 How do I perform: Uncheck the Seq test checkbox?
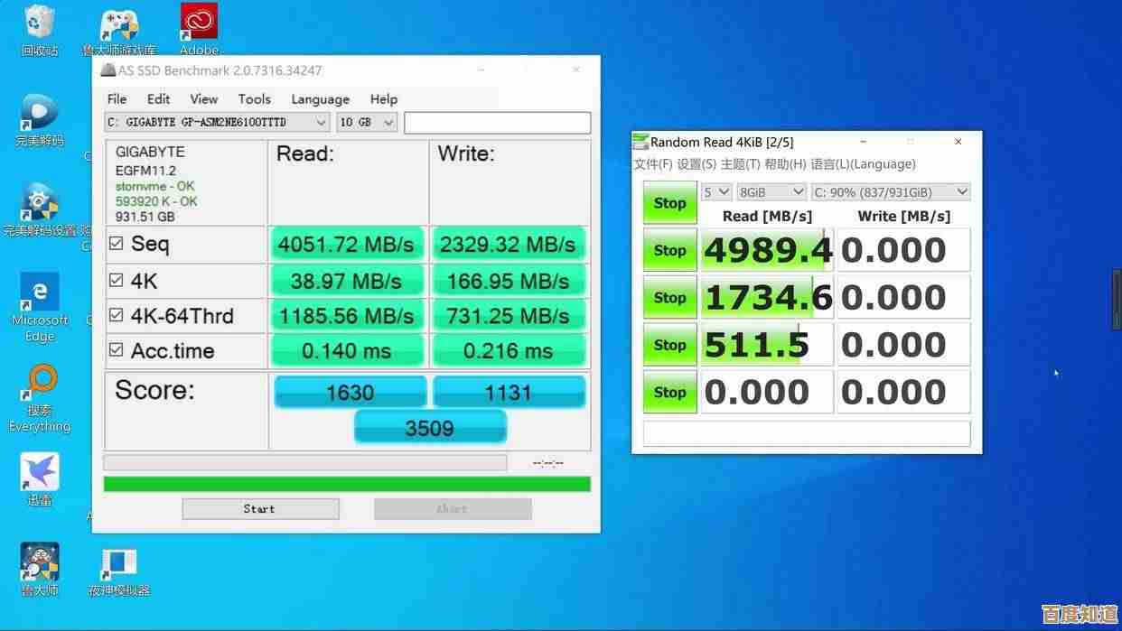tap(116, 244)
